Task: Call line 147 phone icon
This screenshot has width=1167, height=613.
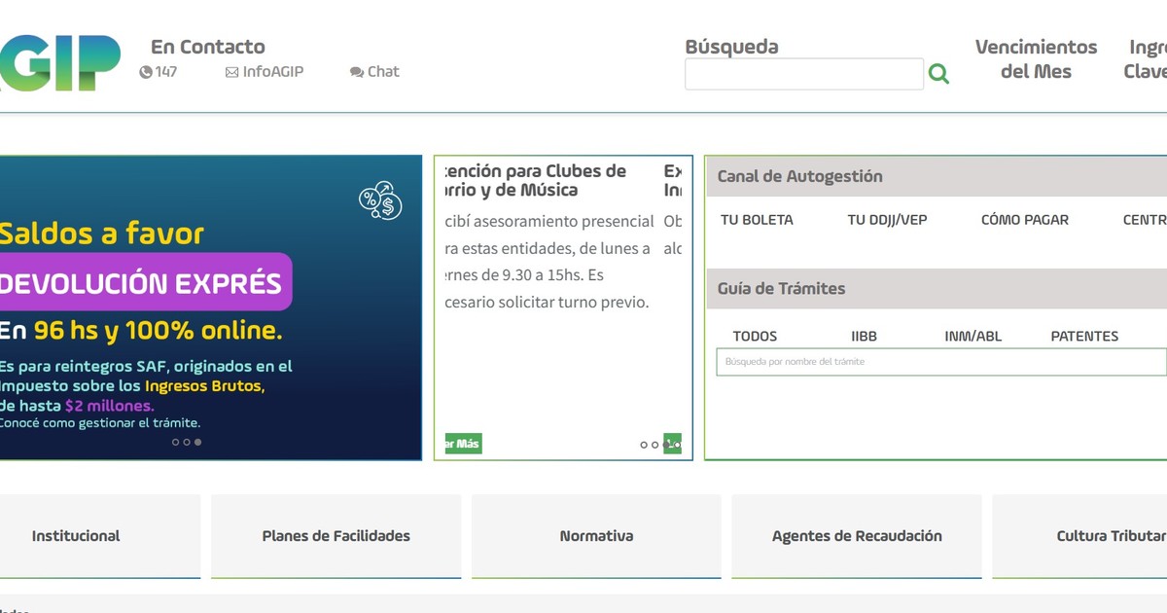Action: pyautogui.click(x=146, y=72)
